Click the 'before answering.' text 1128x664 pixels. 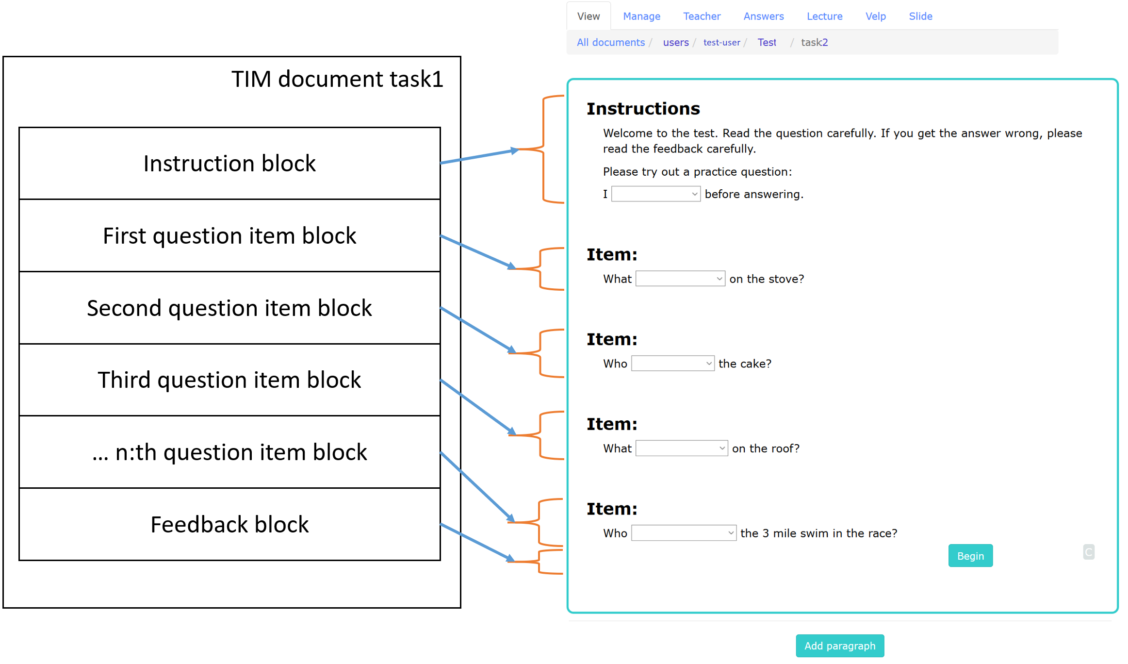(754, 194)
